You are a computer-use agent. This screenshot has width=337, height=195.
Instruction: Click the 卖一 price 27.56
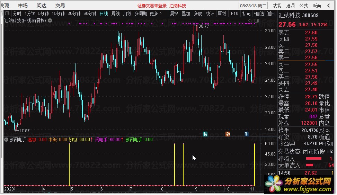311,57
